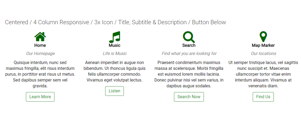Click the Life is Music subtitle

click(115, 54)
